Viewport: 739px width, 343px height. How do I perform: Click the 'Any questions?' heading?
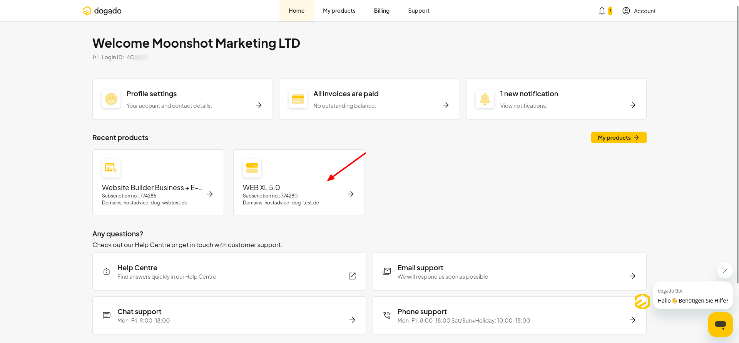[x=118, y=234]
